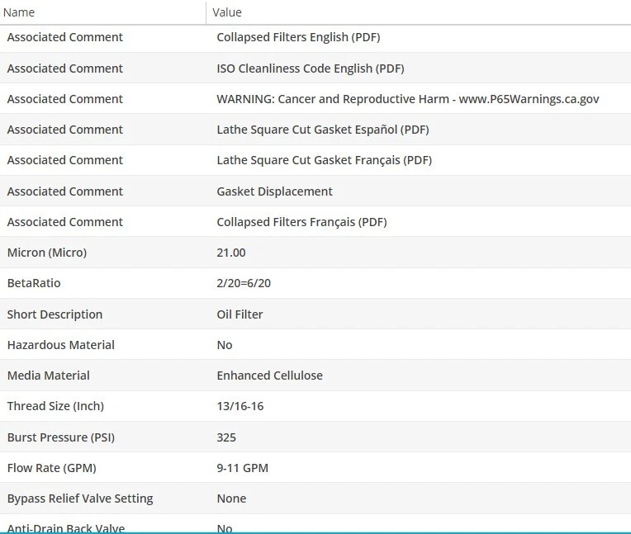The height and width of the screenshot is (534, 631).
Task: Select the BetaRatio row label
Action: click(x=34, y=283)
